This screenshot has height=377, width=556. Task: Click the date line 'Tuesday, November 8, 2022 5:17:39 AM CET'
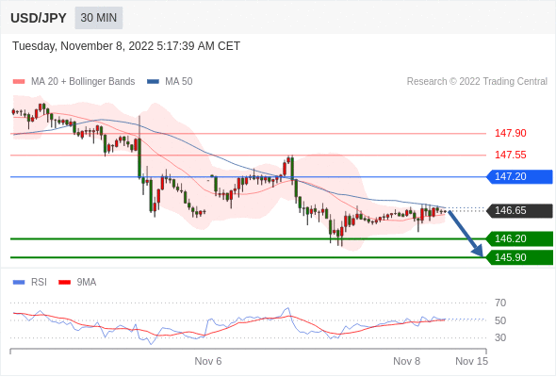(x=126, y=46)
